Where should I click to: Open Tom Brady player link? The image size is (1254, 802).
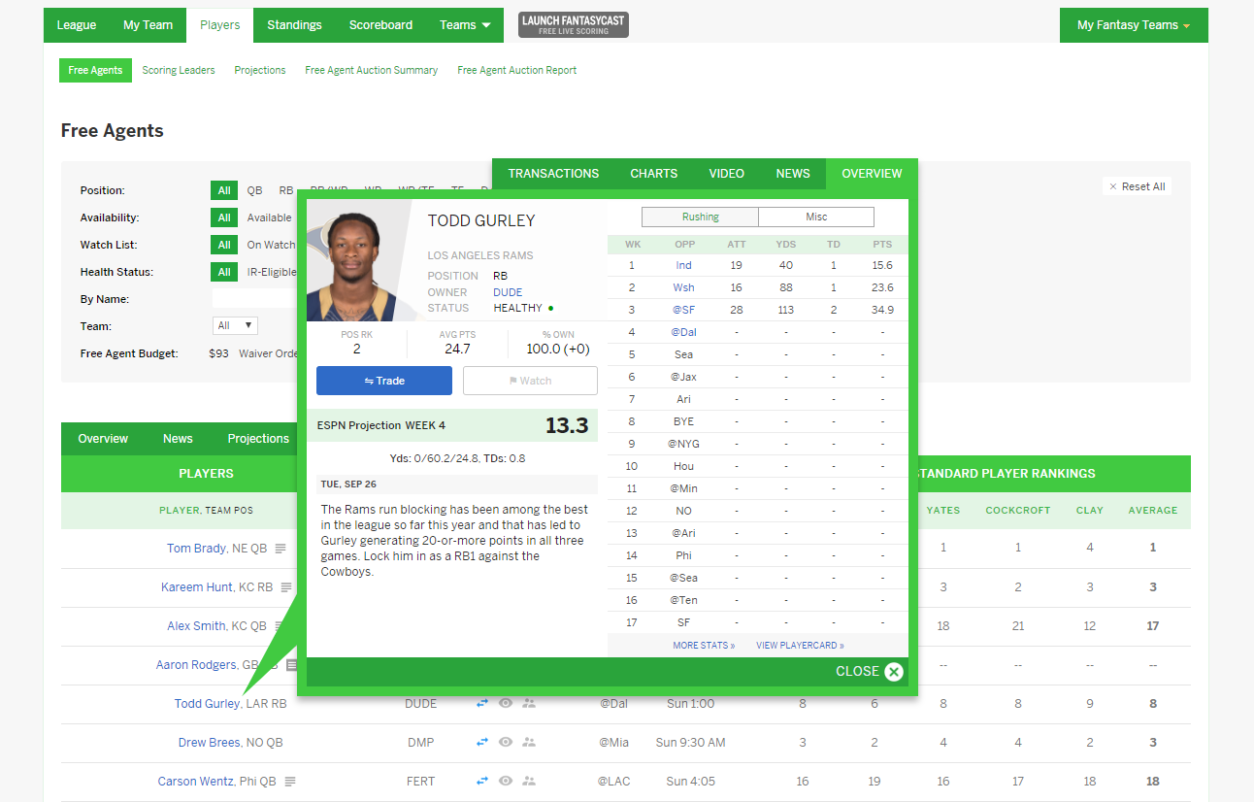coord(196,549)
